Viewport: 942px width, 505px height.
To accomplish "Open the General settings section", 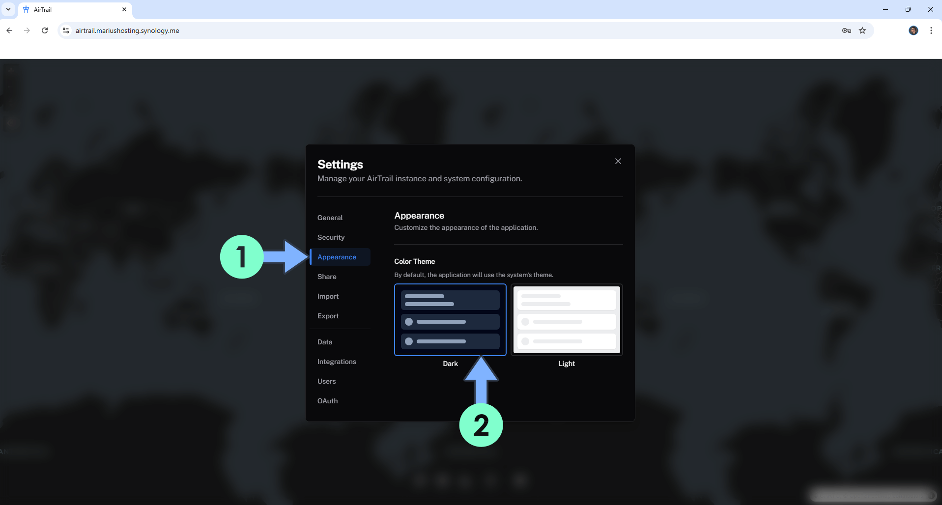I will pos(330,218).
